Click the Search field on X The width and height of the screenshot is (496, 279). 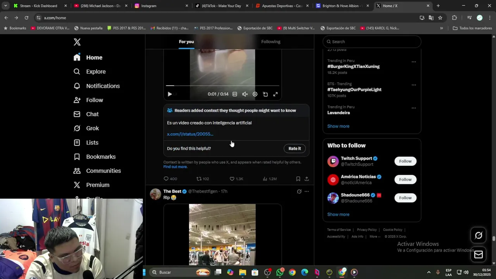click(x=372, y=41)
